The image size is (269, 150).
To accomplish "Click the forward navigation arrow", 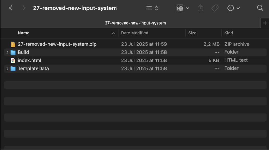I will [24, 8].
